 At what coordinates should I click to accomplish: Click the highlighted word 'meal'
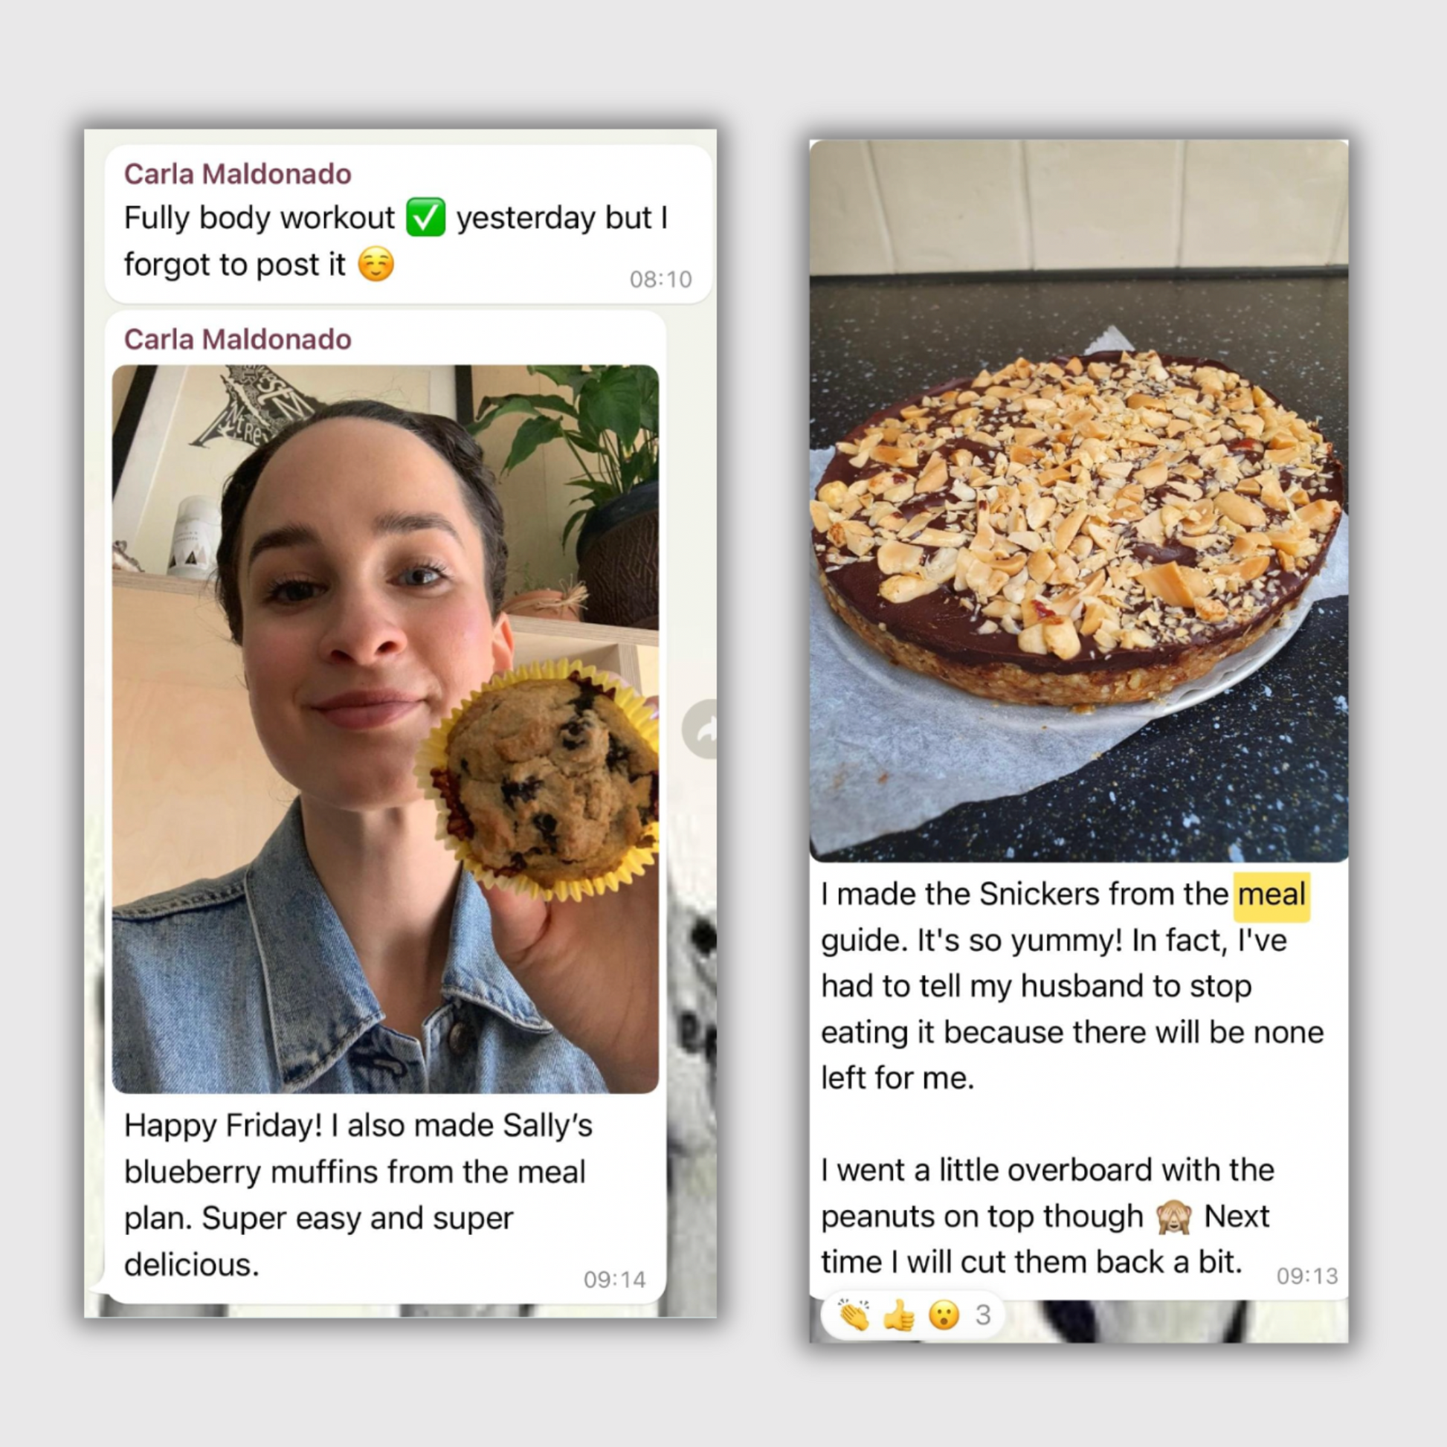[1272, 895]
